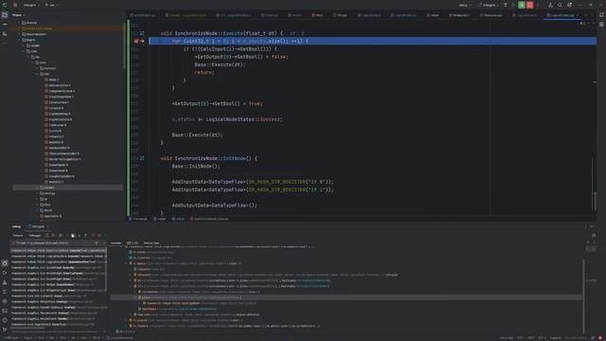Open IDE settings gear icon
Screen dimensions: 606x341
569,5
